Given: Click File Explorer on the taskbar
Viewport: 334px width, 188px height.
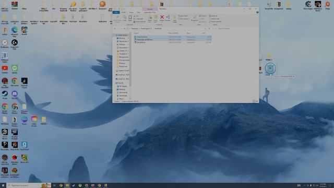Looking at the screenshot, I should 67,185.
